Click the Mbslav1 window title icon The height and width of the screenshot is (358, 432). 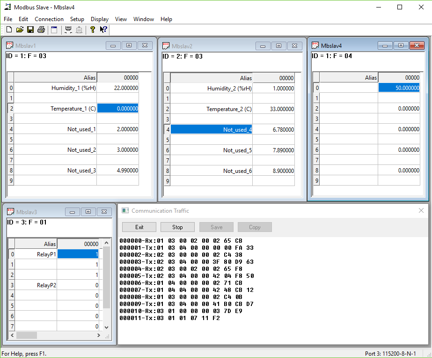click(10, 45)
